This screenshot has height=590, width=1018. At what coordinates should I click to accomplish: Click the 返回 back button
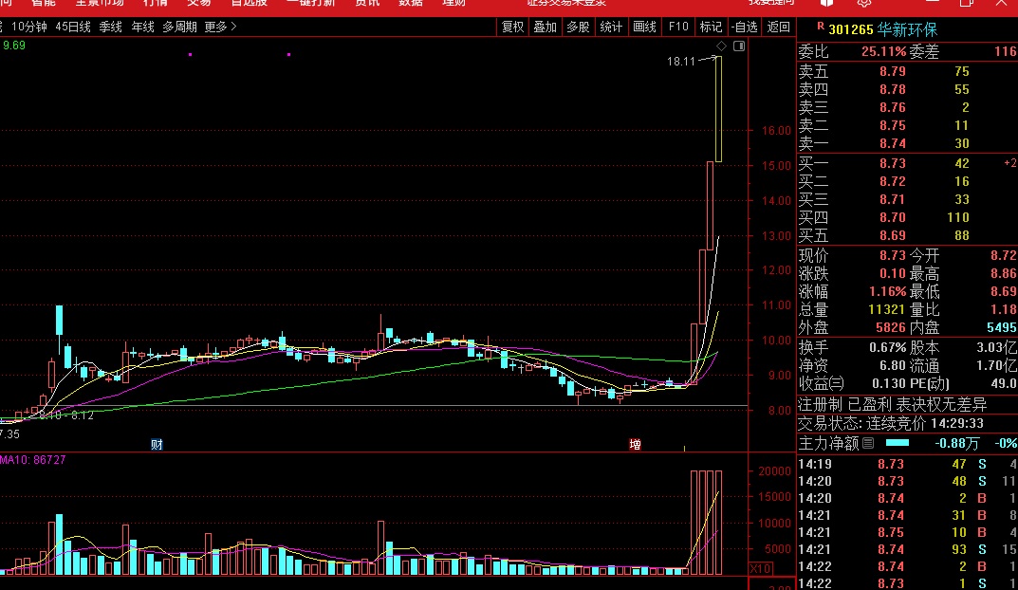pyautogui.click(x=778, y=27)
